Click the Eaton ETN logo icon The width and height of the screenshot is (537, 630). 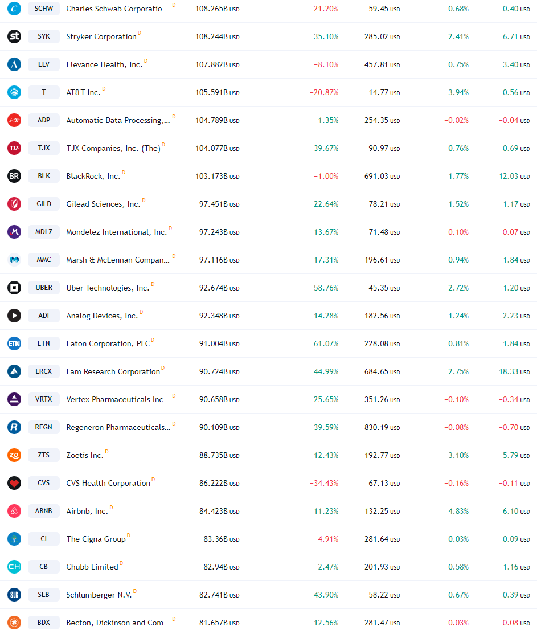[14, 343]
